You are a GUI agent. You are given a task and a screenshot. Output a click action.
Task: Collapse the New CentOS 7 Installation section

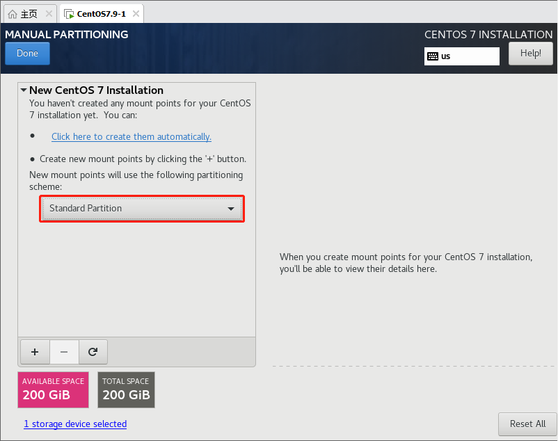point(24,90)
